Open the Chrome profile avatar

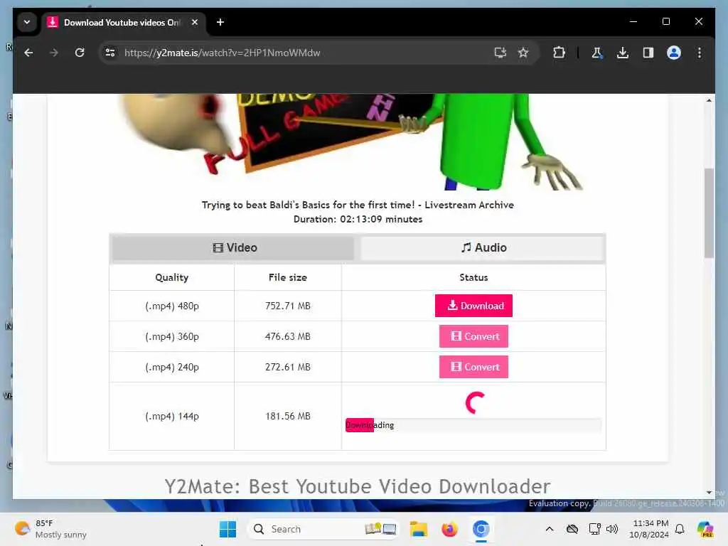674,53
